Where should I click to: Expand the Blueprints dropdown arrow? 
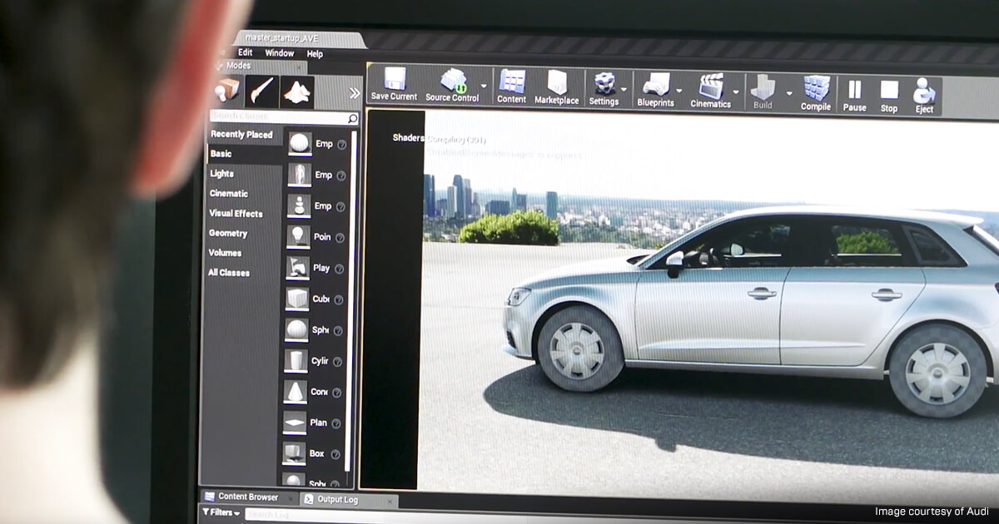click(x=679, y=91)
